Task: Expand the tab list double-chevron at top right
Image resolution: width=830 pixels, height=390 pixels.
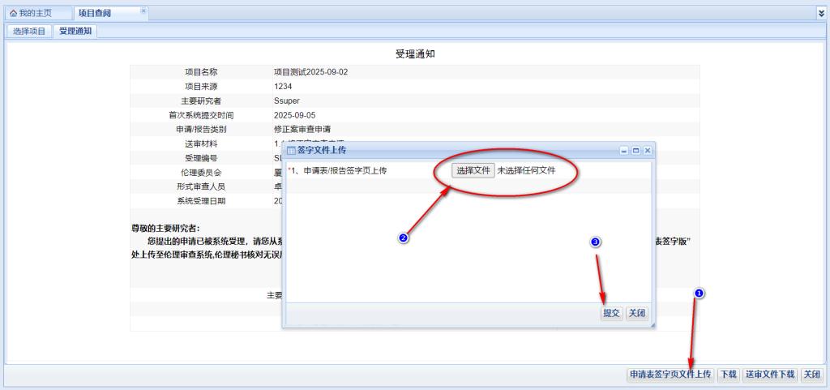Action: pyautogui.click(x=821, y=14)
